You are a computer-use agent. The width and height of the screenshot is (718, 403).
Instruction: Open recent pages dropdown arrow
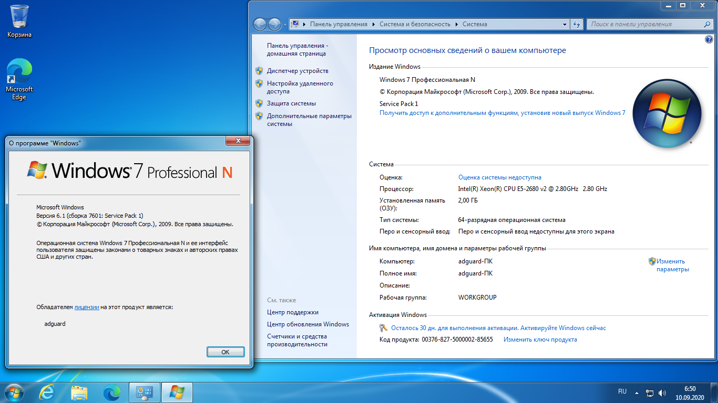285,25
